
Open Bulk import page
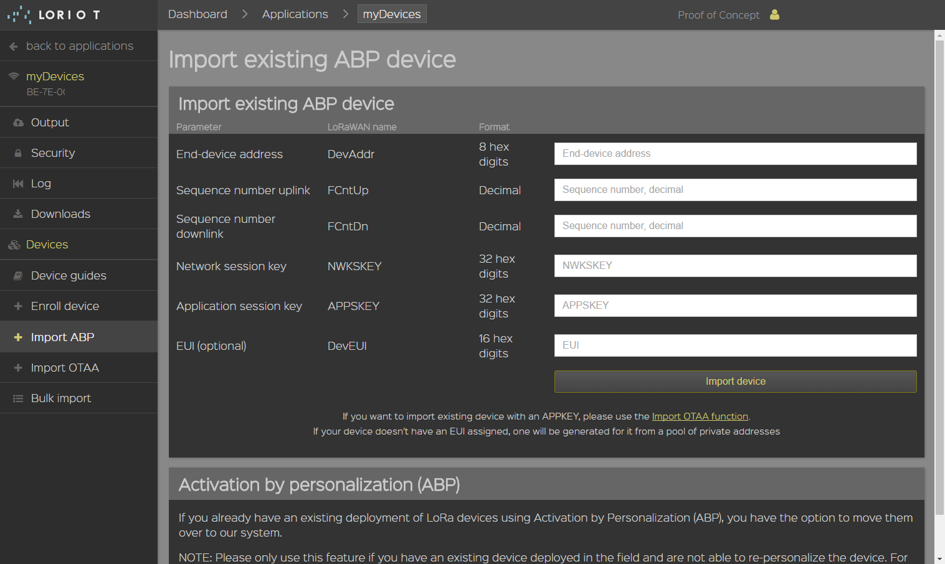point(78,398)
